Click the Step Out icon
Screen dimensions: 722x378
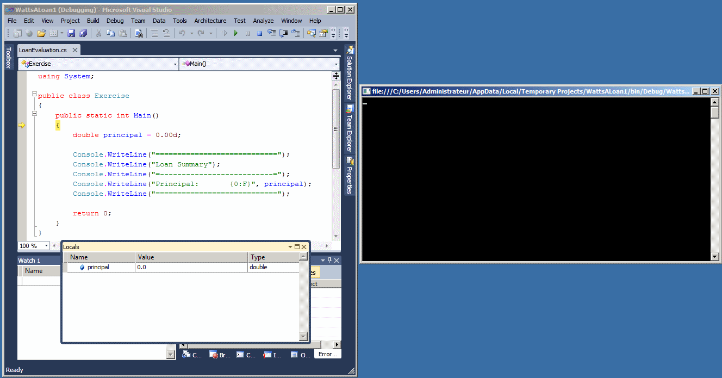coord(296,33)
